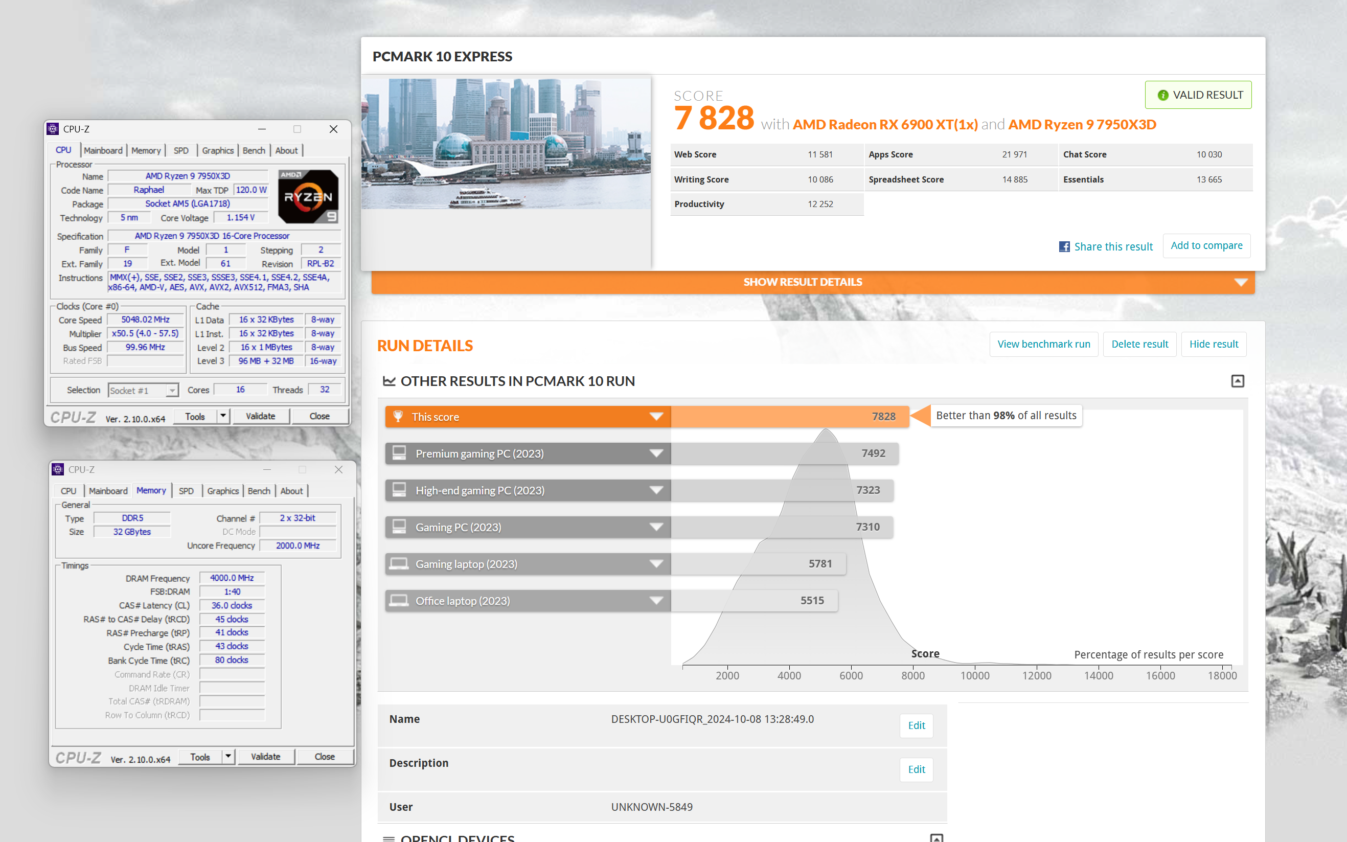Switch to Mainboard tab in CPU window
Screen dimensions: 1347x842
coord(103,150)
